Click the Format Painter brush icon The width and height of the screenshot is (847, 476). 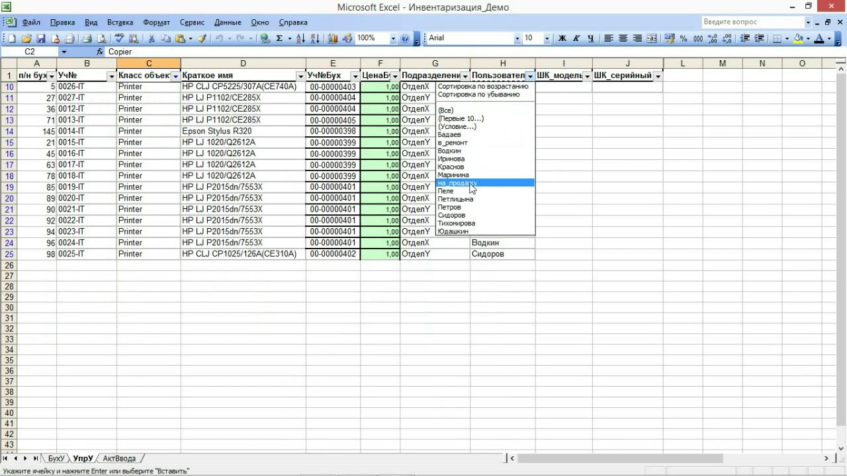click(x=202, y=38)
